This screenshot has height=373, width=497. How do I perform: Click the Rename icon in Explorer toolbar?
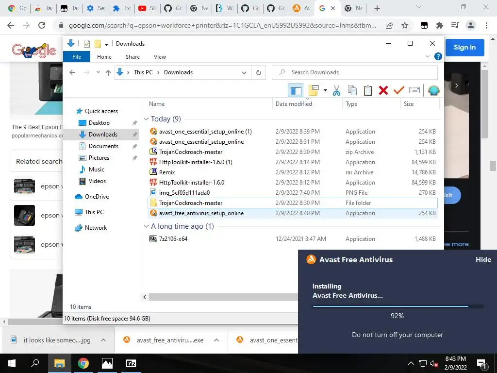(x=414, y=90)
